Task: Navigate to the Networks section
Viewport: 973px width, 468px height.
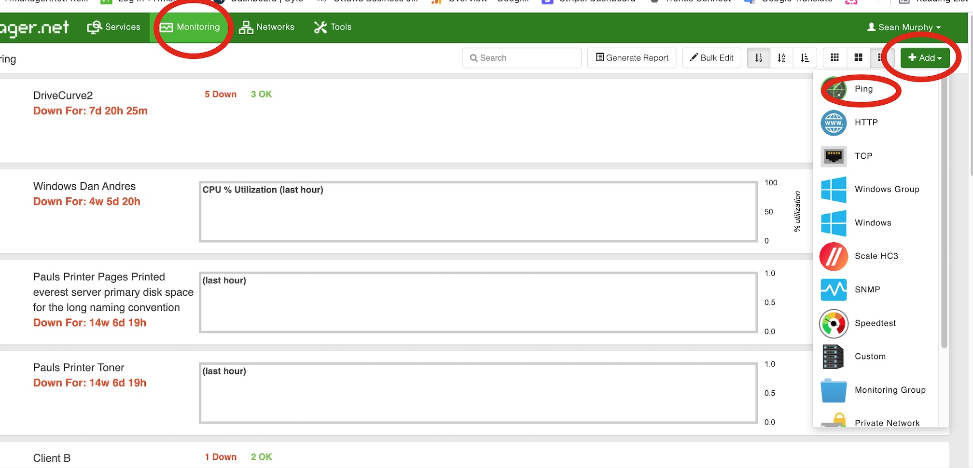Action: pos(267,27)
